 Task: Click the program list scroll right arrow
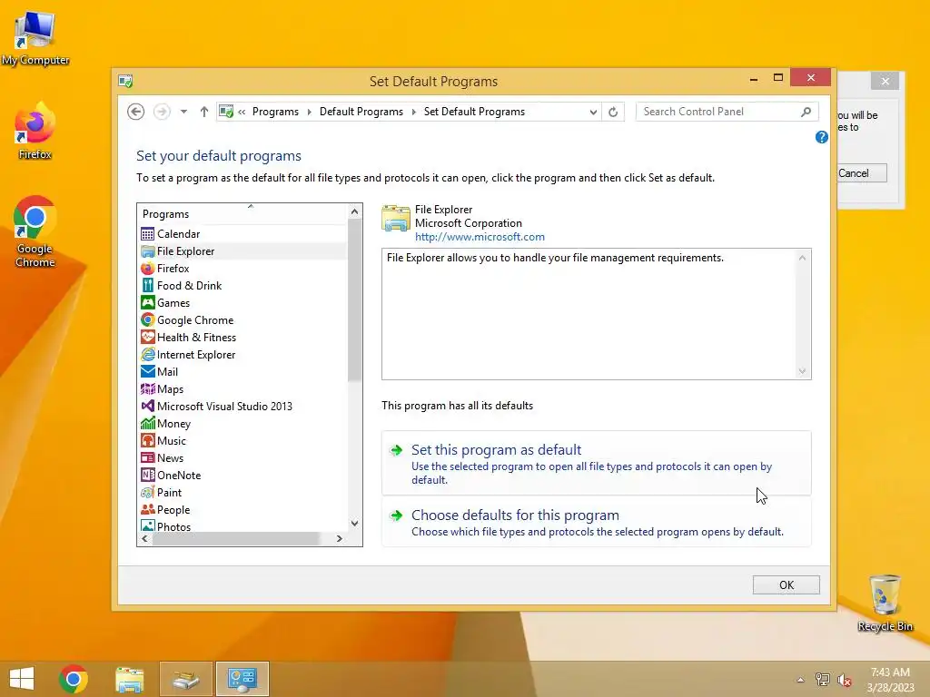[x=340, y=539]
